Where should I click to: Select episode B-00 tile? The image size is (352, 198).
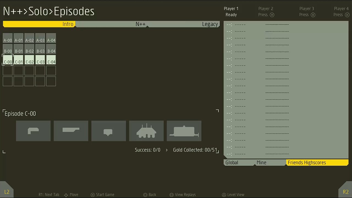[x=8, y=49]
